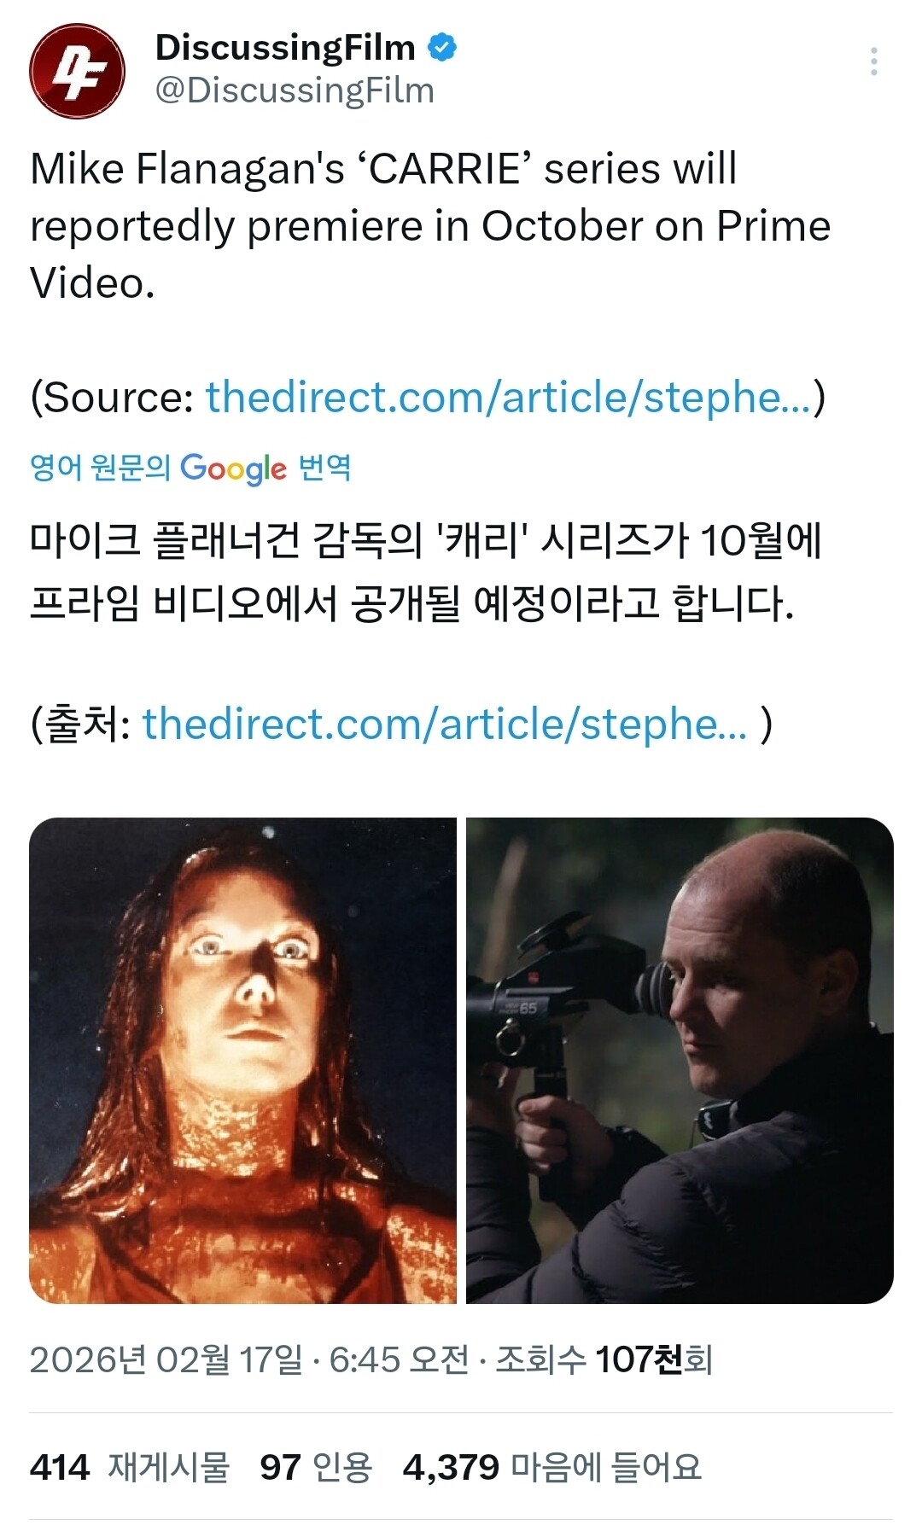Open the 6:45 오전 post time
This screenshot has width=922, height=1525.
[x=399, y=1359]
